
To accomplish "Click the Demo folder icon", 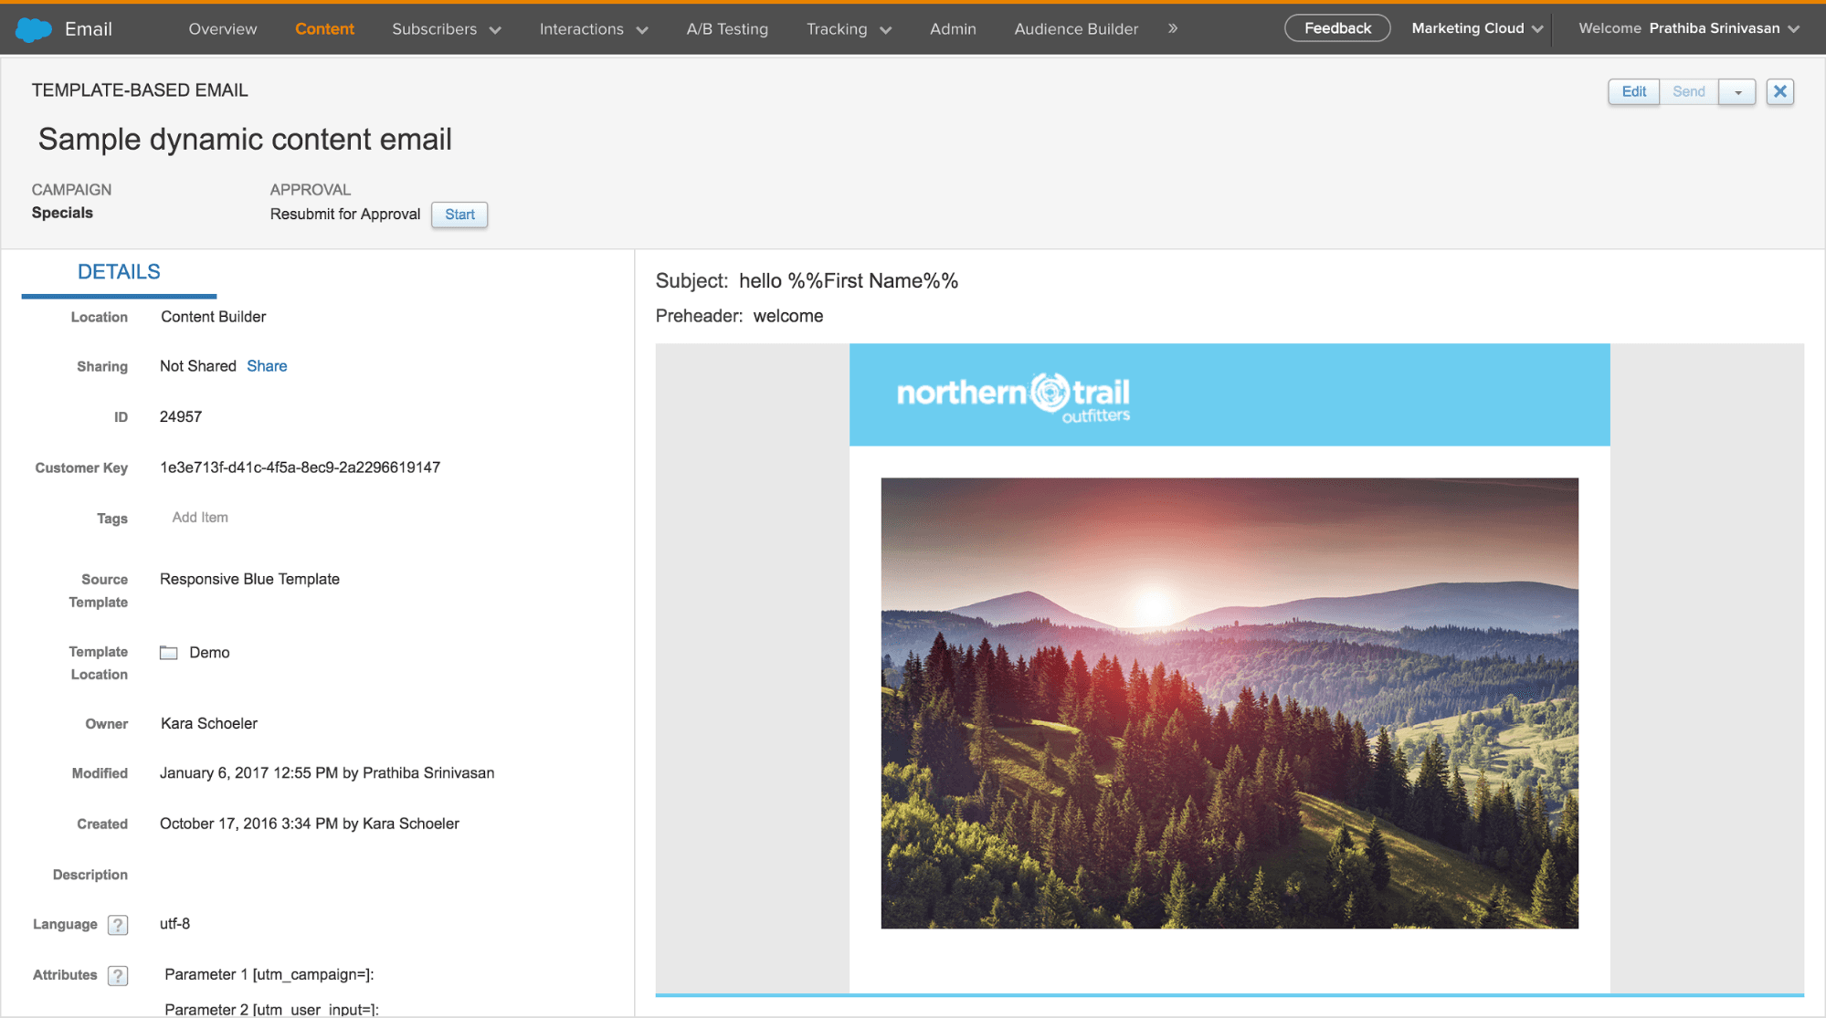I will pyautogui.click(x=169, y=653).
